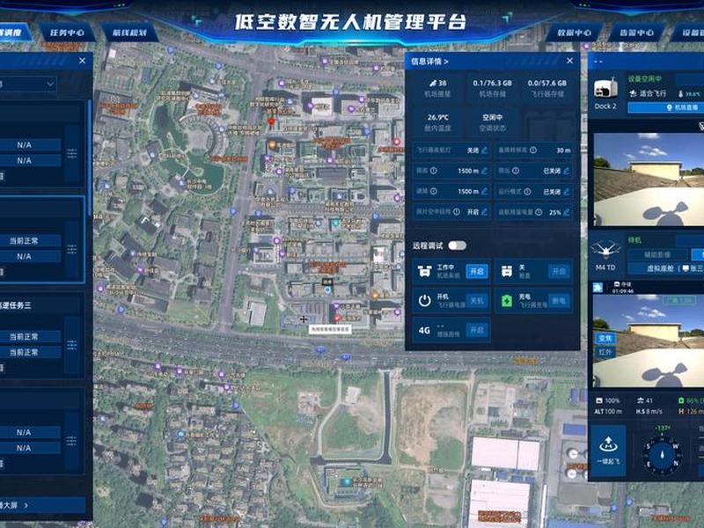The width and height of the screenshot is (704, 528).
Task: Click the 0.1/76.3 GB storage value
Action: point(492,83)
